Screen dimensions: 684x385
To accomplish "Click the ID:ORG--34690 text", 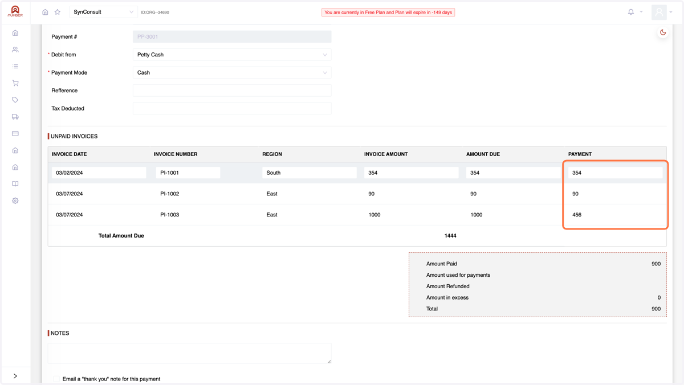I will (155, 12).
